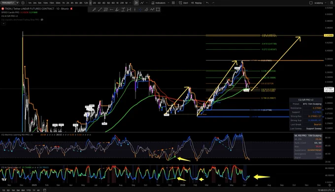
Task: Set chart range to 1D
Action: point(3,190)
